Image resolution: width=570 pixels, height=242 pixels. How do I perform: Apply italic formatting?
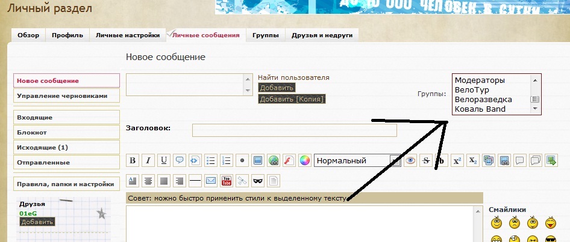[148, 160]
